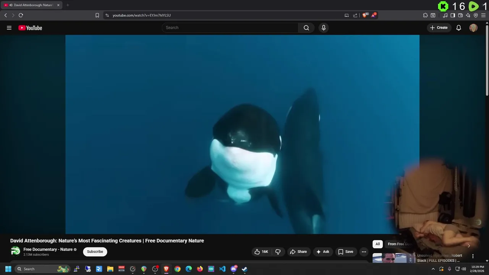
Task: Close the David Attenborough tab
Action: [58, 5]
